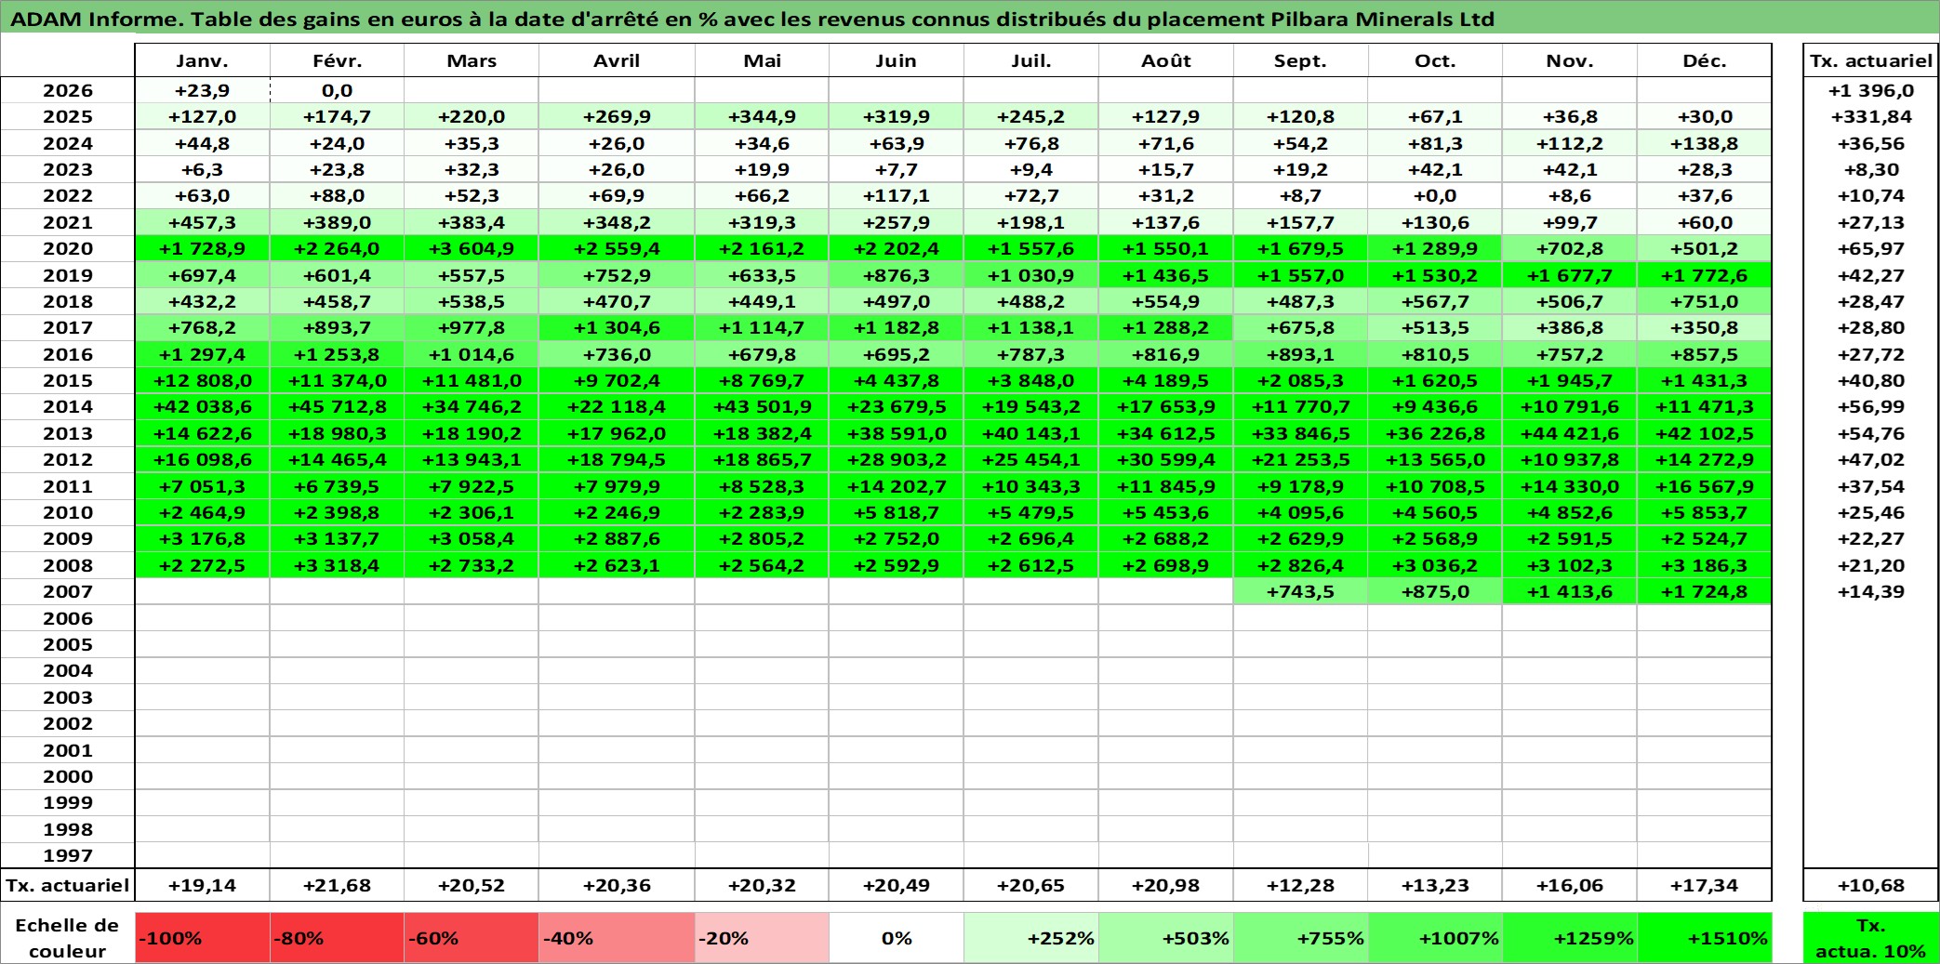
Task: Click cell +8,7 in September 2022
Action: pos(1300,195)
